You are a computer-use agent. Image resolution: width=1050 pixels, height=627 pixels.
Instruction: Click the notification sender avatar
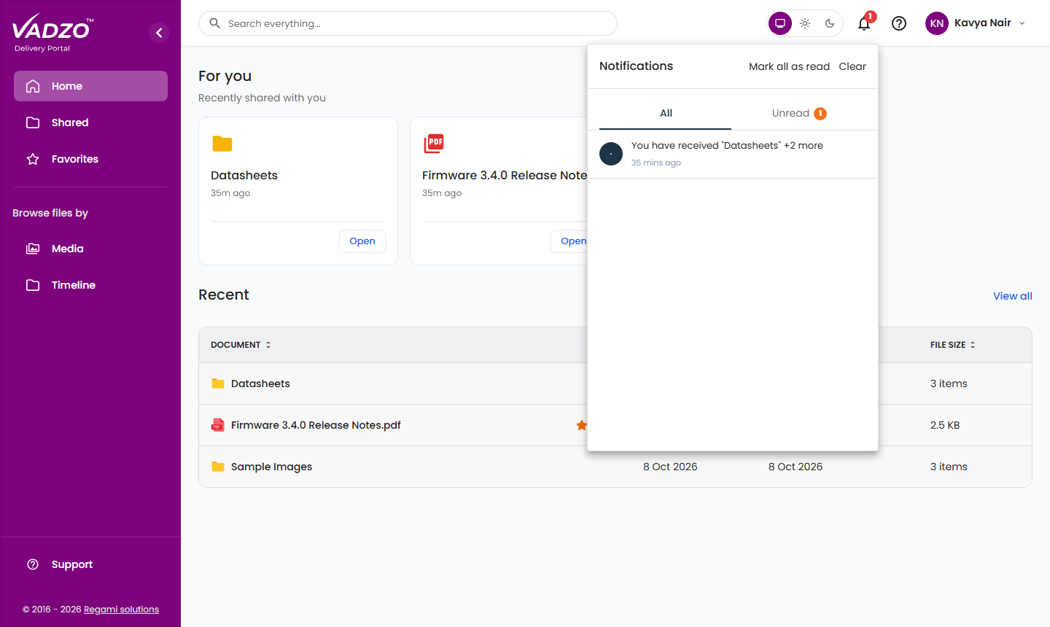[611, 154]
